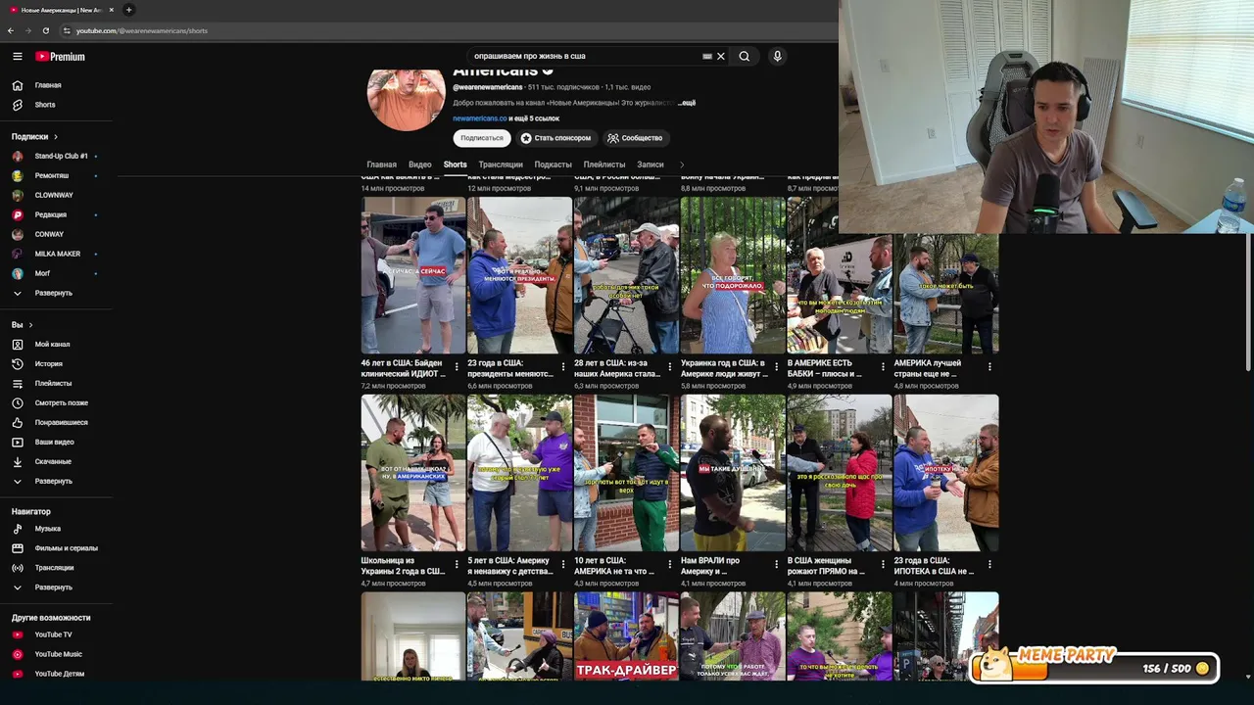1254x705 pixels.
Task: Reload the page in browser
Action: pos(45,30)
